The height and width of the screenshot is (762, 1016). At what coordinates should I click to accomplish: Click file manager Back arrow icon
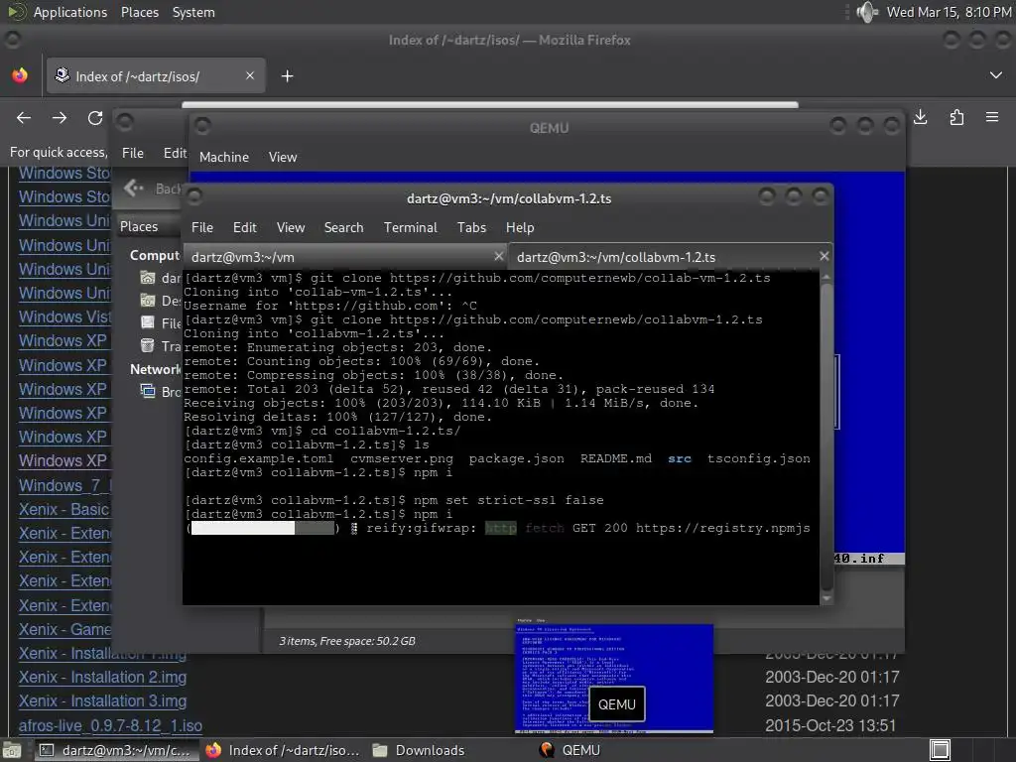click(134, 188)
